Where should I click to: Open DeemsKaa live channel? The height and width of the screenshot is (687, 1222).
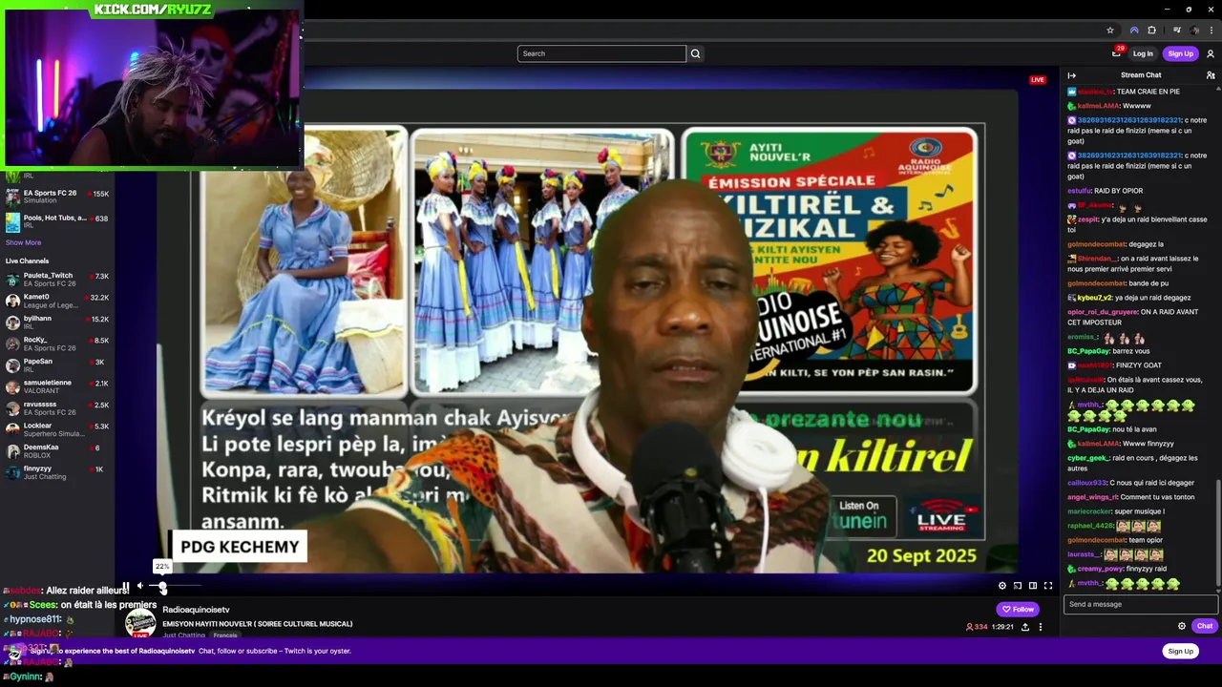pos(57,451)
